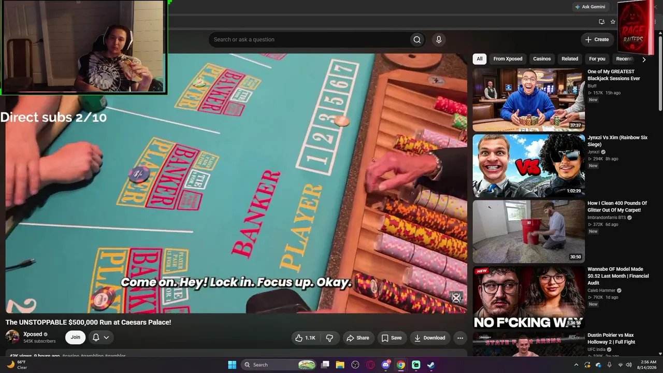This screenshot has width=663, height=373.
Task: Open File Explorer from the taskbar
Action: 340,365
